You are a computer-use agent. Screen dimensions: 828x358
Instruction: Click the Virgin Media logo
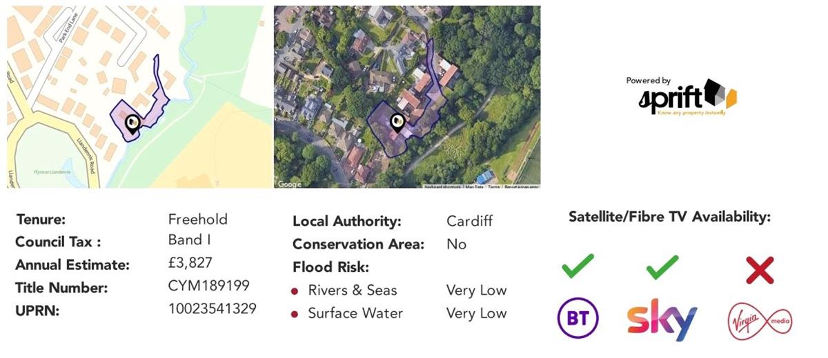[x=760, y=321]
